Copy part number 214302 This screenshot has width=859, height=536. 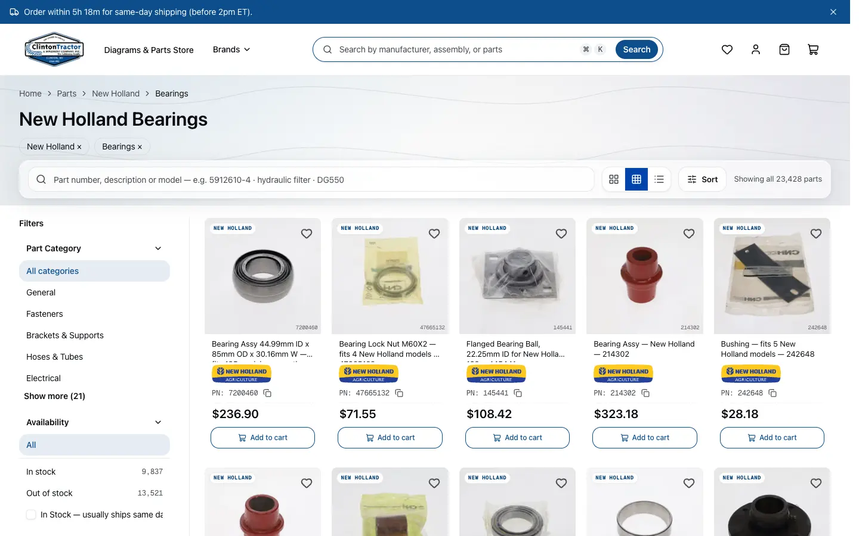(645, 393)
